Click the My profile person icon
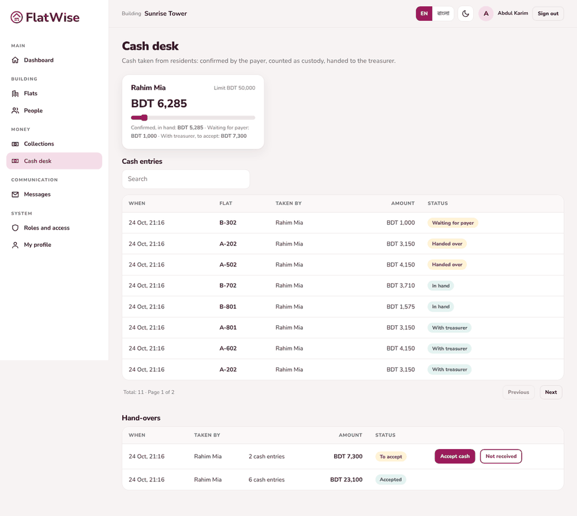The height and width of the screenshot is (516, 577). 15,244
